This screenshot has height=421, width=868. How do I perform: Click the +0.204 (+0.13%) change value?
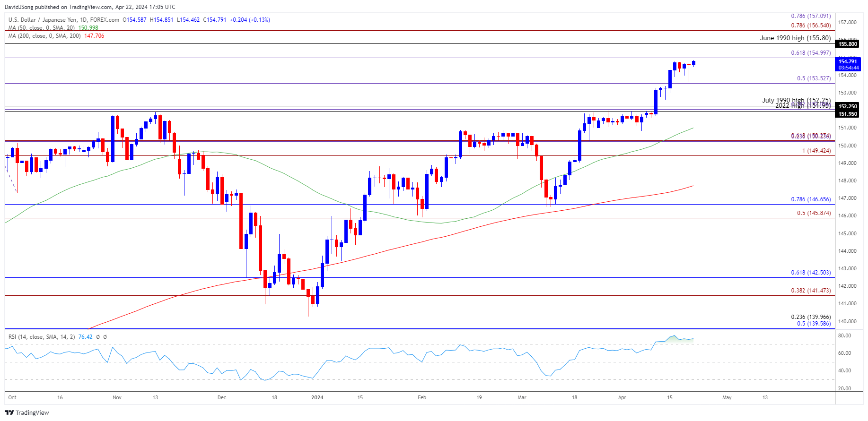[x=250, y=20]
